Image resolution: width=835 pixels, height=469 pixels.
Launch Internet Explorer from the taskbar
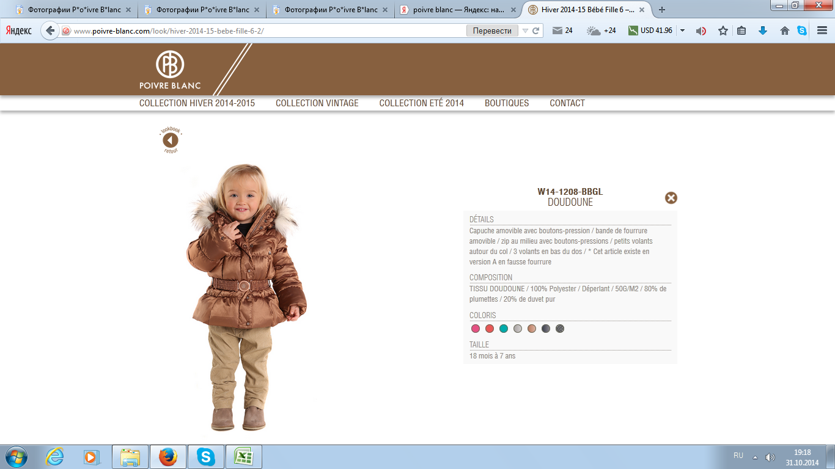click(55, 457)
